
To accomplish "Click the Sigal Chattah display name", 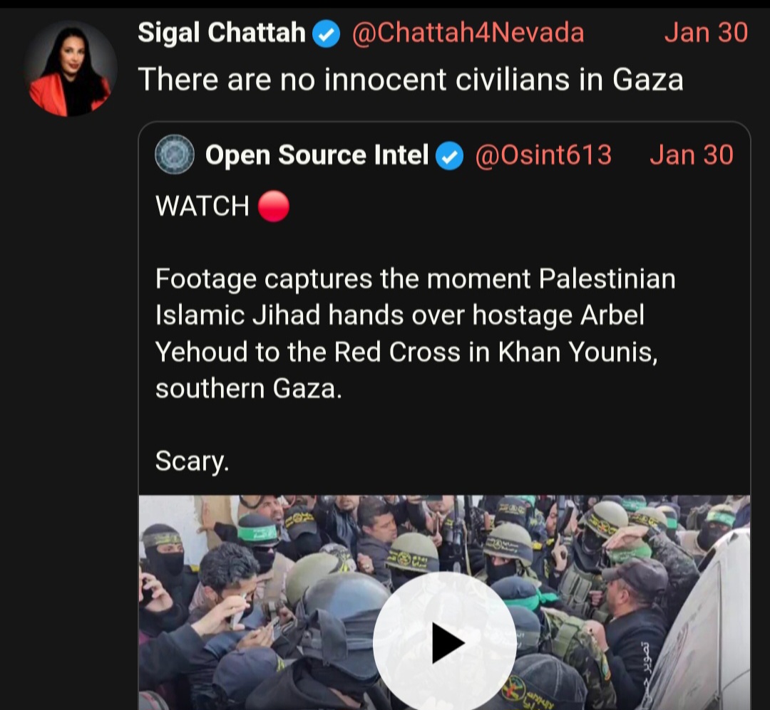I will coord(221,33).
